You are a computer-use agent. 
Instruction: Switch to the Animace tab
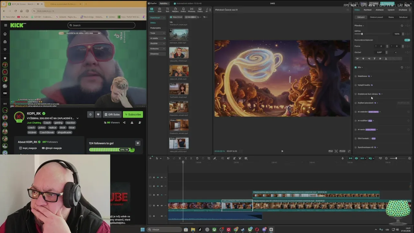click(x=379, y=10)
